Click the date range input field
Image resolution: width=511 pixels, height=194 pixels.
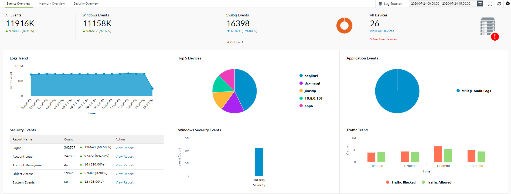442,3
